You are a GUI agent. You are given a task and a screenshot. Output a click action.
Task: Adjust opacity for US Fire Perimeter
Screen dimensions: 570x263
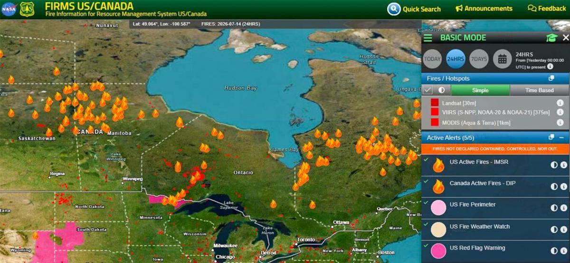coord(554,208)
